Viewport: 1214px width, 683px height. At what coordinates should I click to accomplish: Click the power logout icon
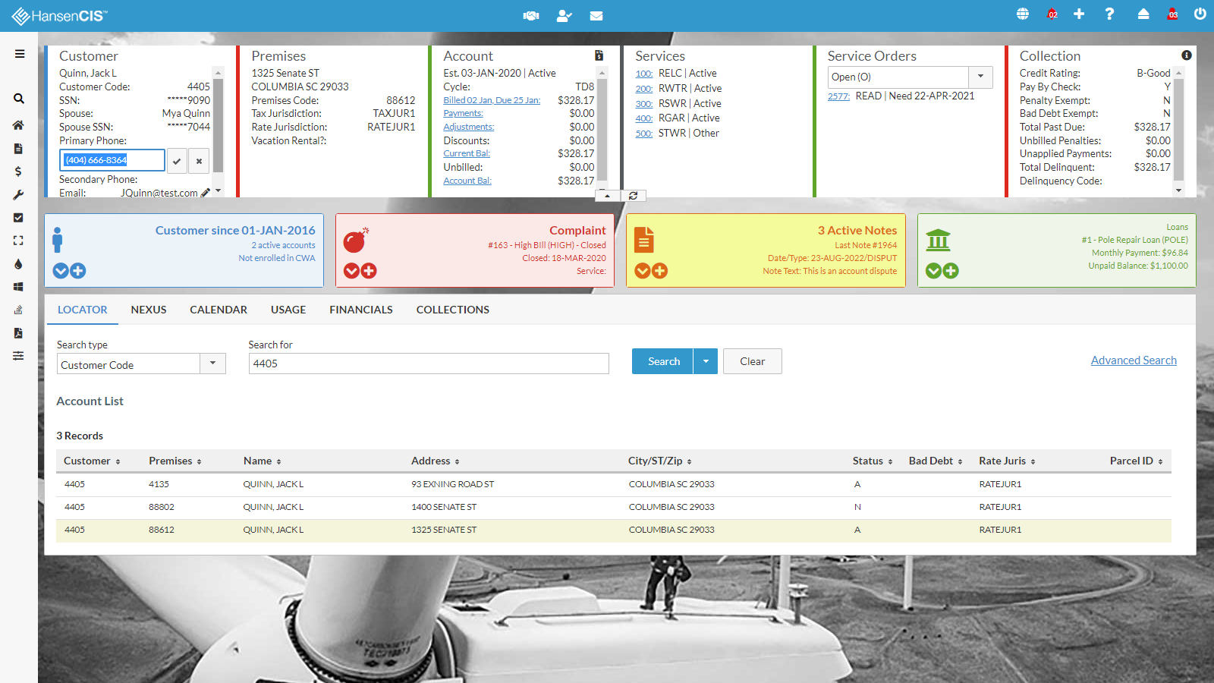(1200, 14)
